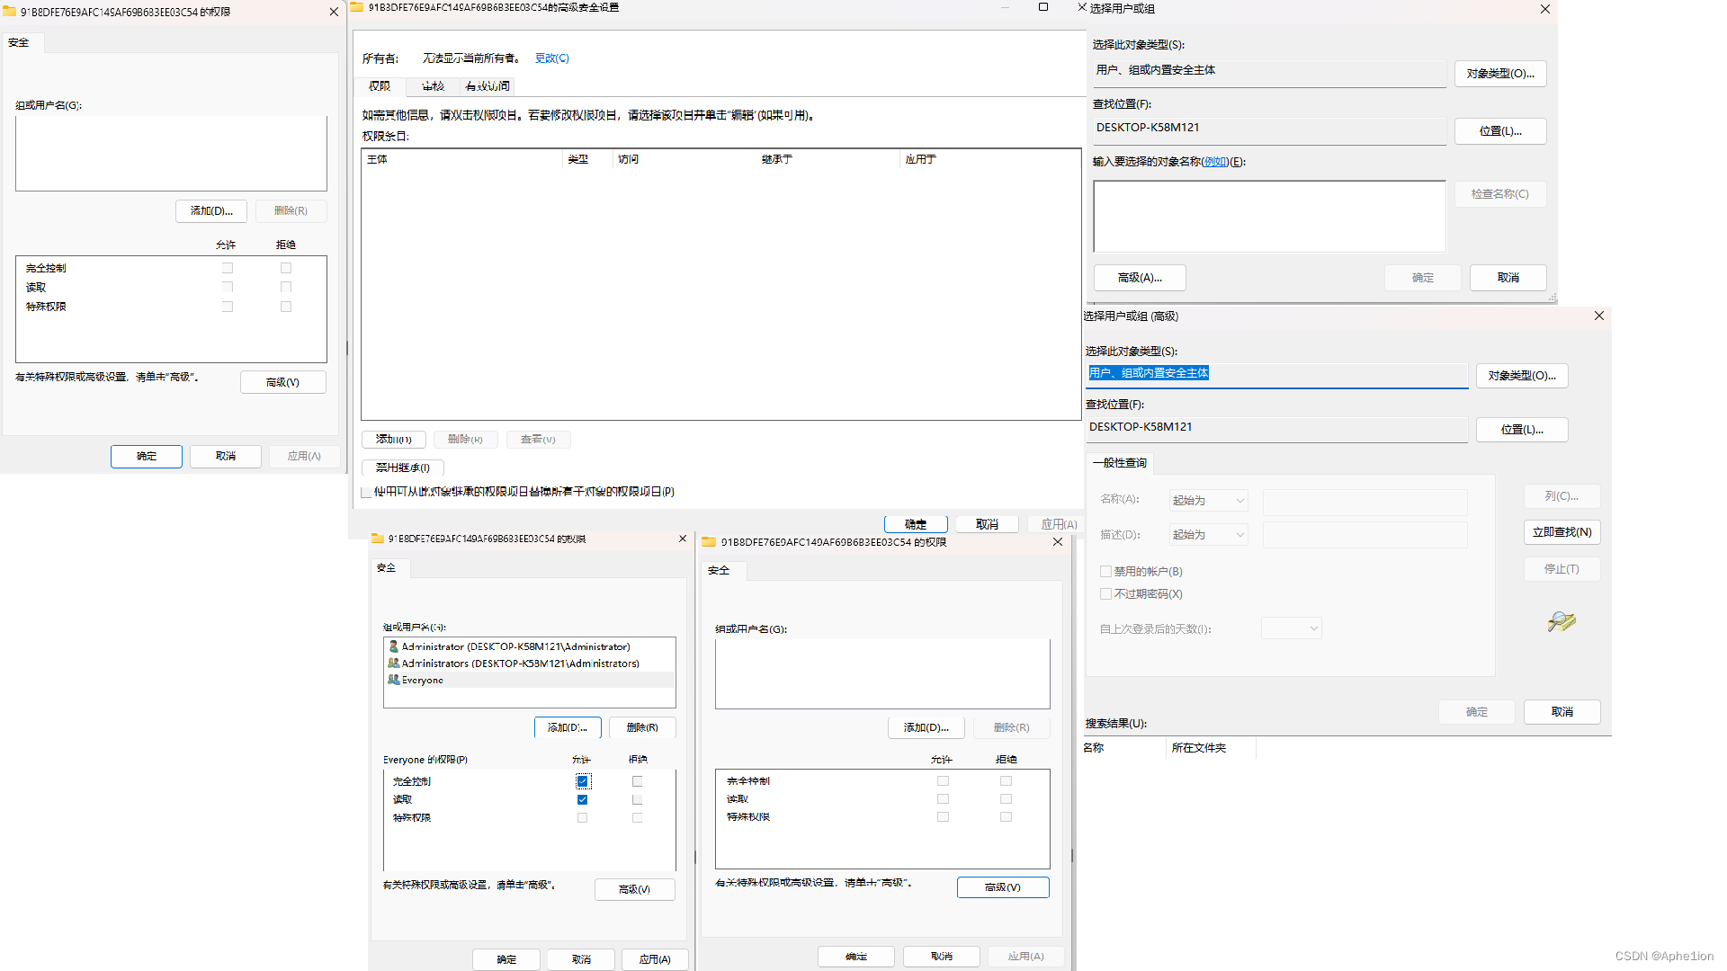Switch to the 有效访问 tab
Image resolution: width=1727 pixels, height=971 pixels.
(488, 86)
